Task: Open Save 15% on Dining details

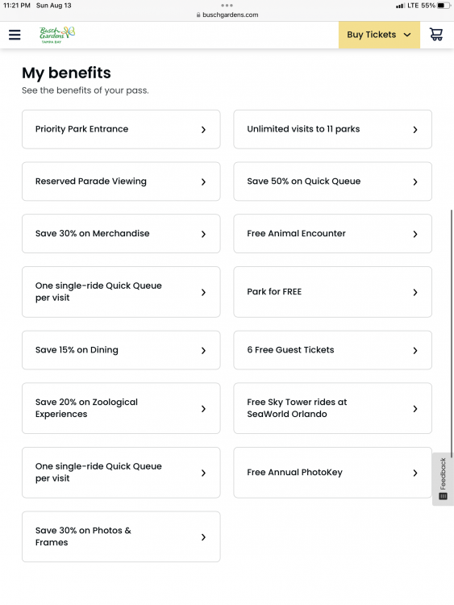Action: 121,350
